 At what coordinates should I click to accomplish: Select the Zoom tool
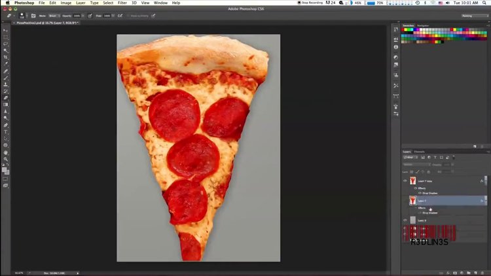(x=6, y=160)
